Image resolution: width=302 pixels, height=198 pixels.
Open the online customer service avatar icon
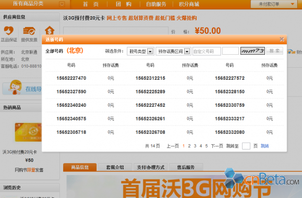point(15,88)
